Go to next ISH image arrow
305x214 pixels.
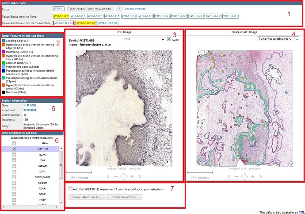coord(140,176)
